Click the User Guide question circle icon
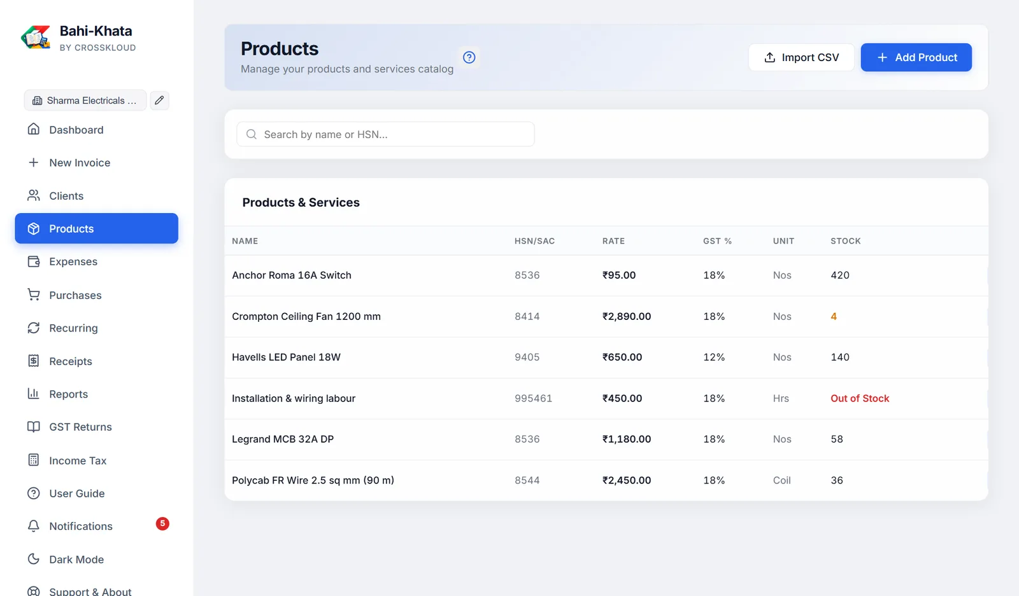Viewport: 1019px width, 596px height. tap(34, 493)
